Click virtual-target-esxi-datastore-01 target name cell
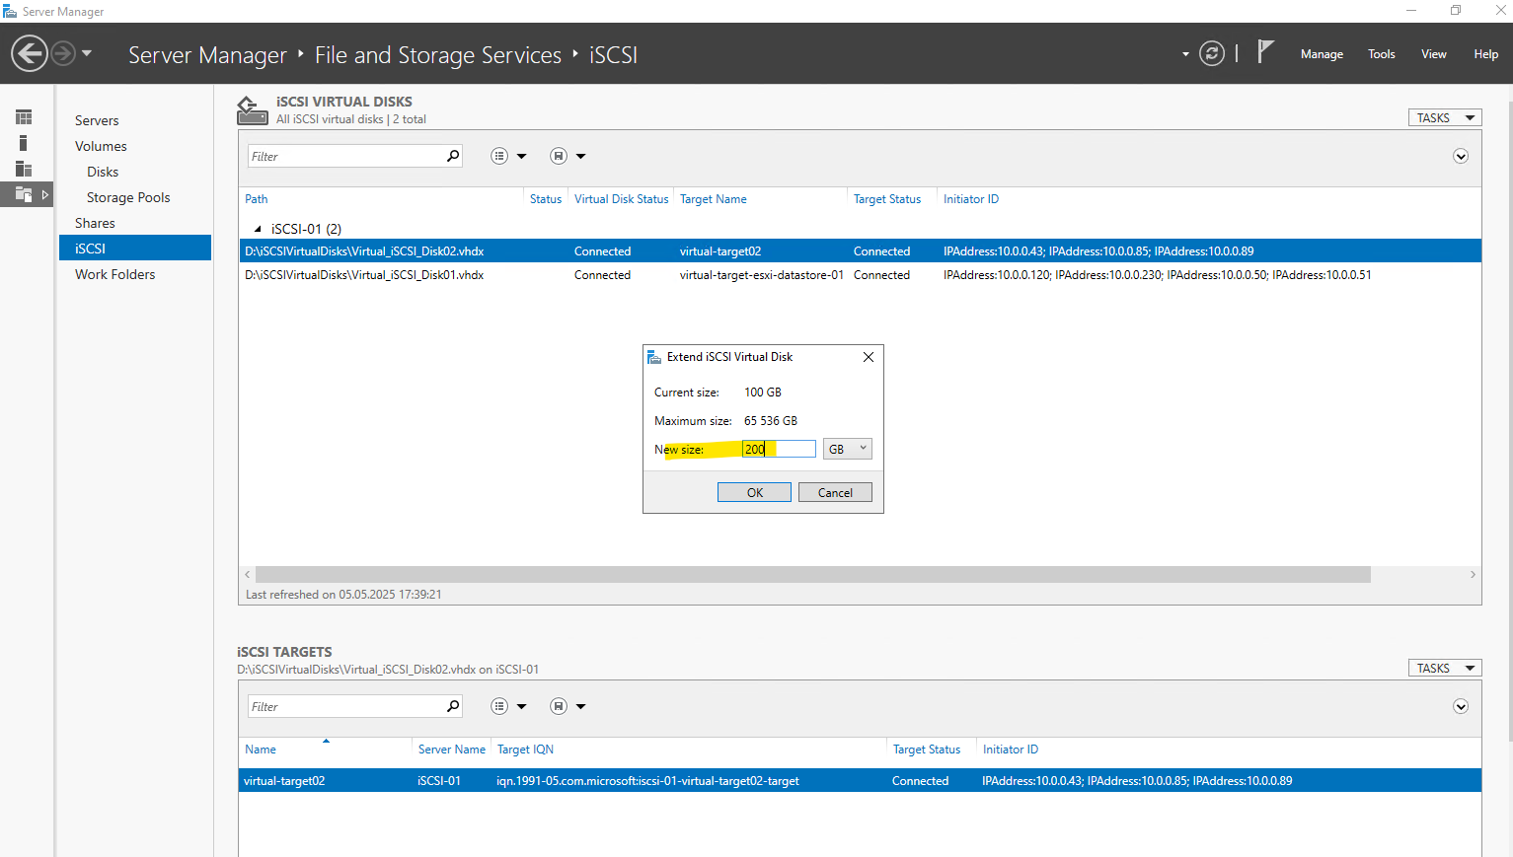Screen dimensions: 1513x857 pyautogui.click(x=762, y=275)
